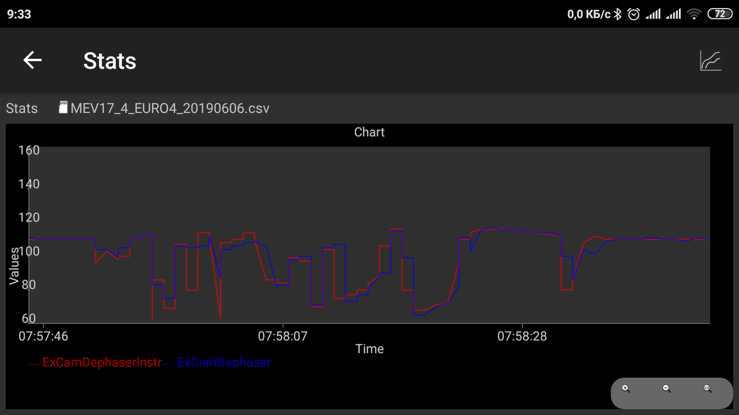
Task: Tap the 0,0 КБ/с network speed indicator
Action: point(589,14)
